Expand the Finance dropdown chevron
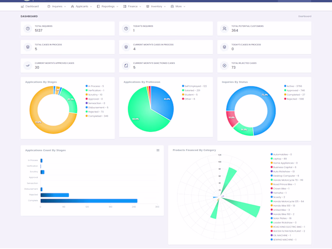The height and width of the screenshot is (249, 332). (x=140, y=7)
